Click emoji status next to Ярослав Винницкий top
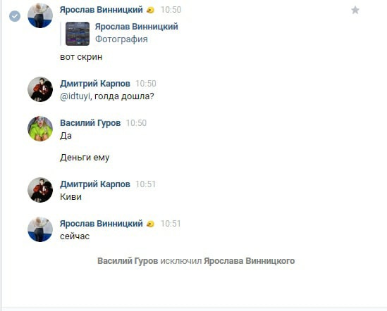The height and width of the screenshot is (311, 387). 150,10
